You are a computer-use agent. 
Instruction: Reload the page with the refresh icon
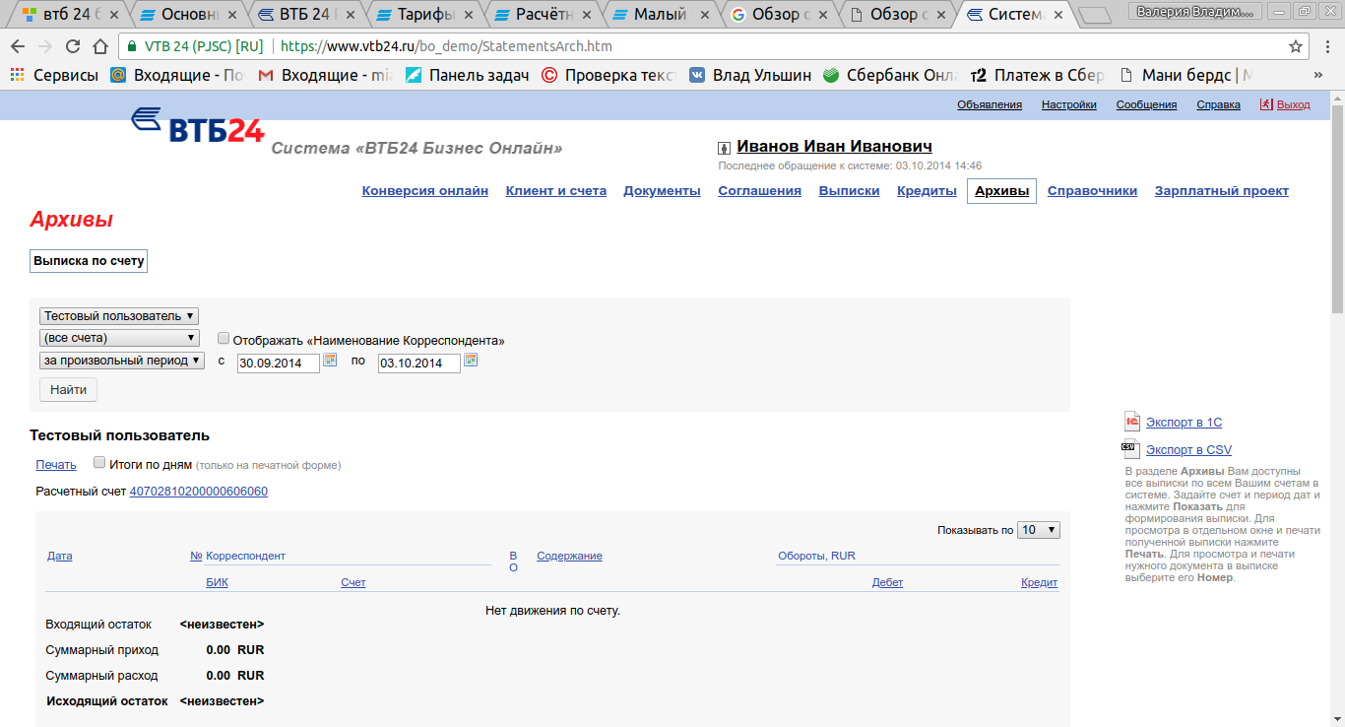click(x=73, y=46)
